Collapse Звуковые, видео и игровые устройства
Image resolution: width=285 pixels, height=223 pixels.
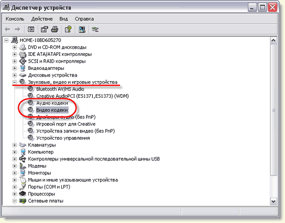(15, 82)
